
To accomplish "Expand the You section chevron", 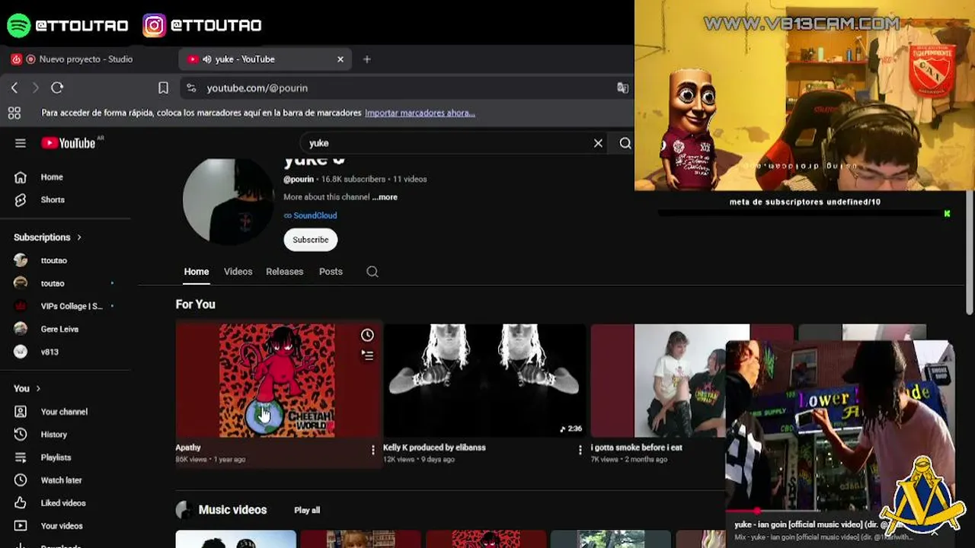I will pyautogui.click(x=38, y=389).
